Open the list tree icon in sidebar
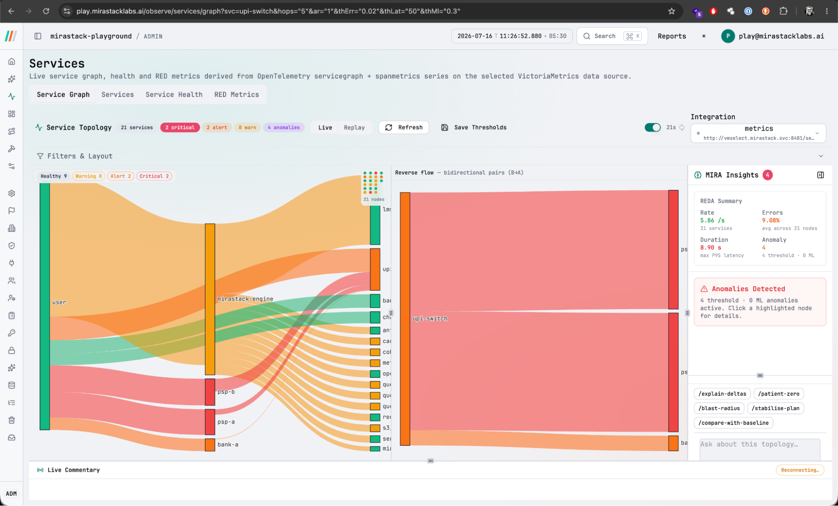838x506 pixels. [x=12, y=403]
